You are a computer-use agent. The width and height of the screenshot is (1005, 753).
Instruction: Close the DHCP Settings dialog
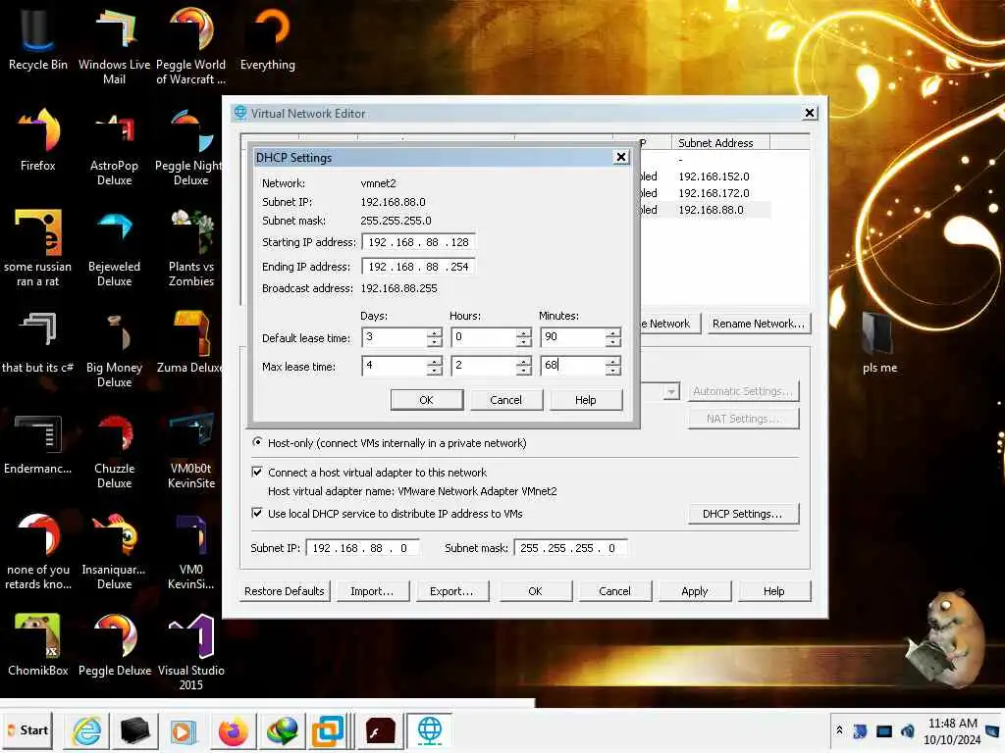pos(620,158)
